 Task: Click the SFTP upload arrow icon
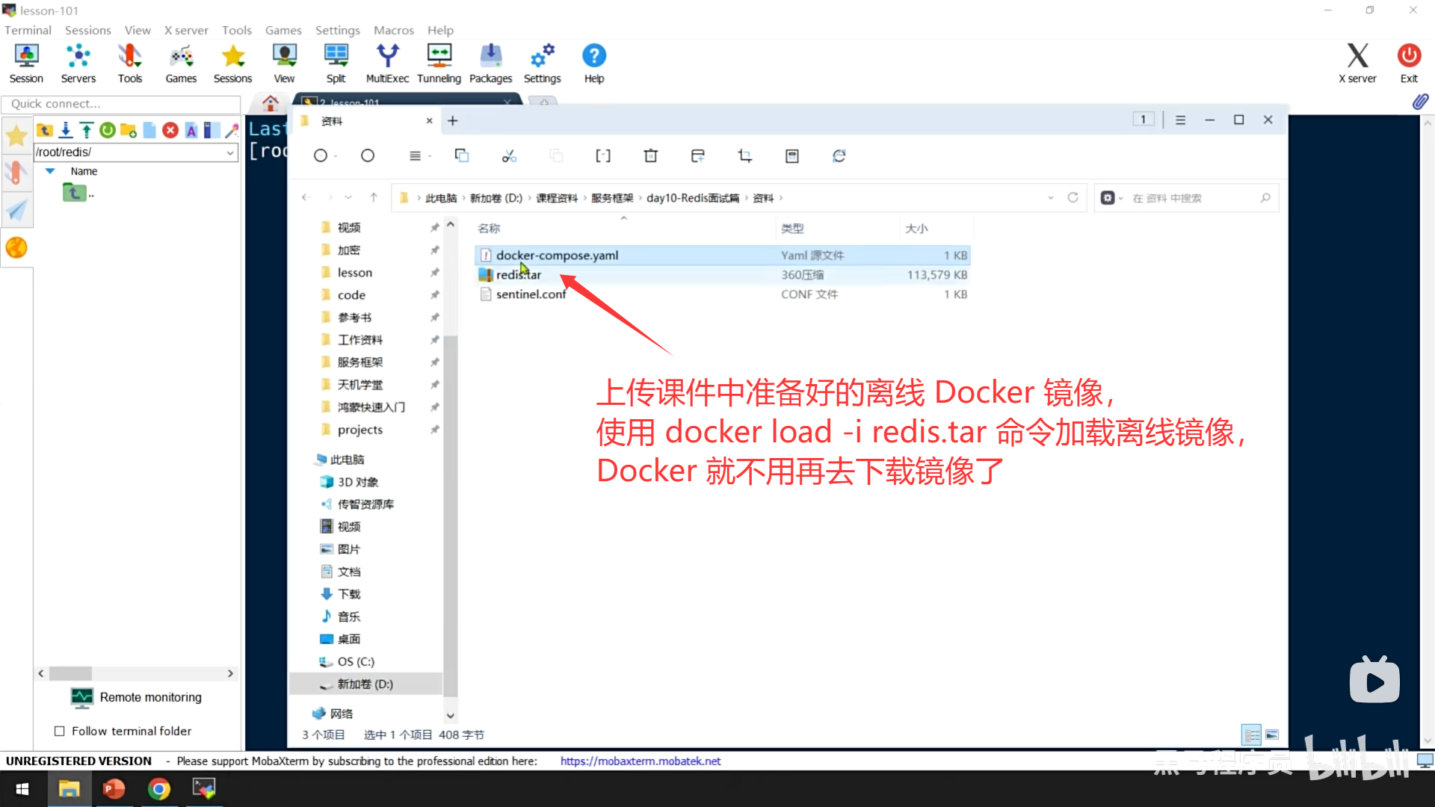(87, 130)
